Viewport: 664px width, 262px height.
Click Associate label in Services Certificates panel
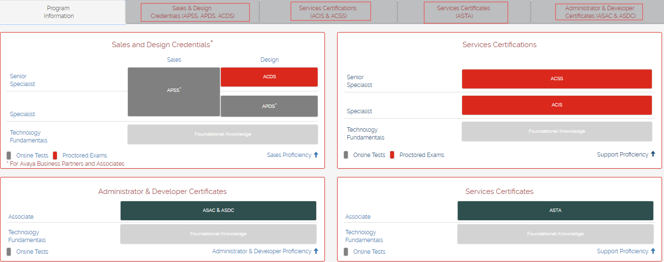pyautogui.click(x=358, y=217)
